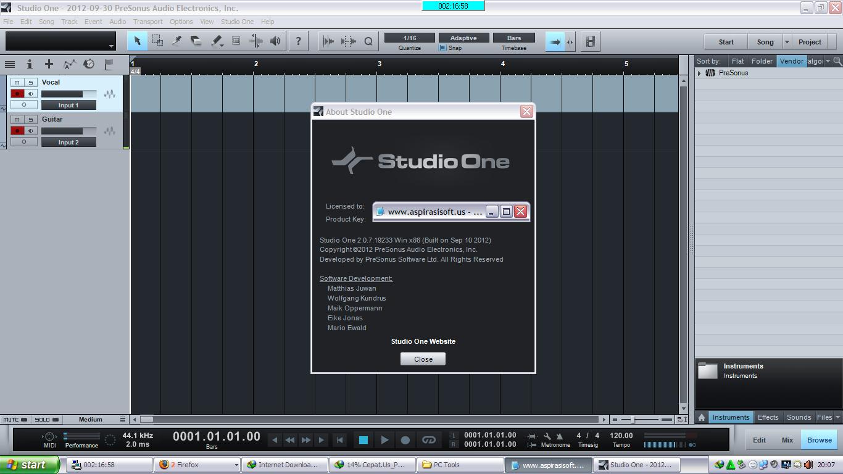The image size is (843, 474).
Task: Open the Bars timebase dropdown
Action: (514, 38)
